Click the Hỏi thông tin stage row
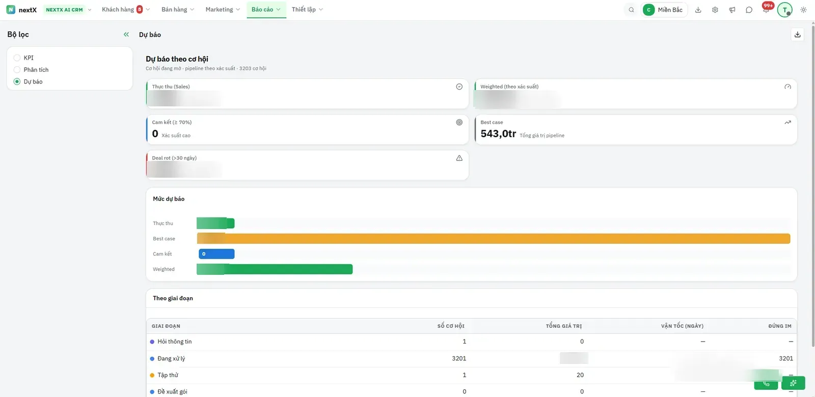The image size is (815, 397). tap(472, 342)
